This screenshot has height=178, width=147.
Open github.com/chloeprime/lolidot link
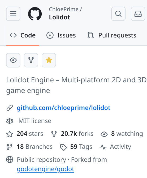pos(64,108)
